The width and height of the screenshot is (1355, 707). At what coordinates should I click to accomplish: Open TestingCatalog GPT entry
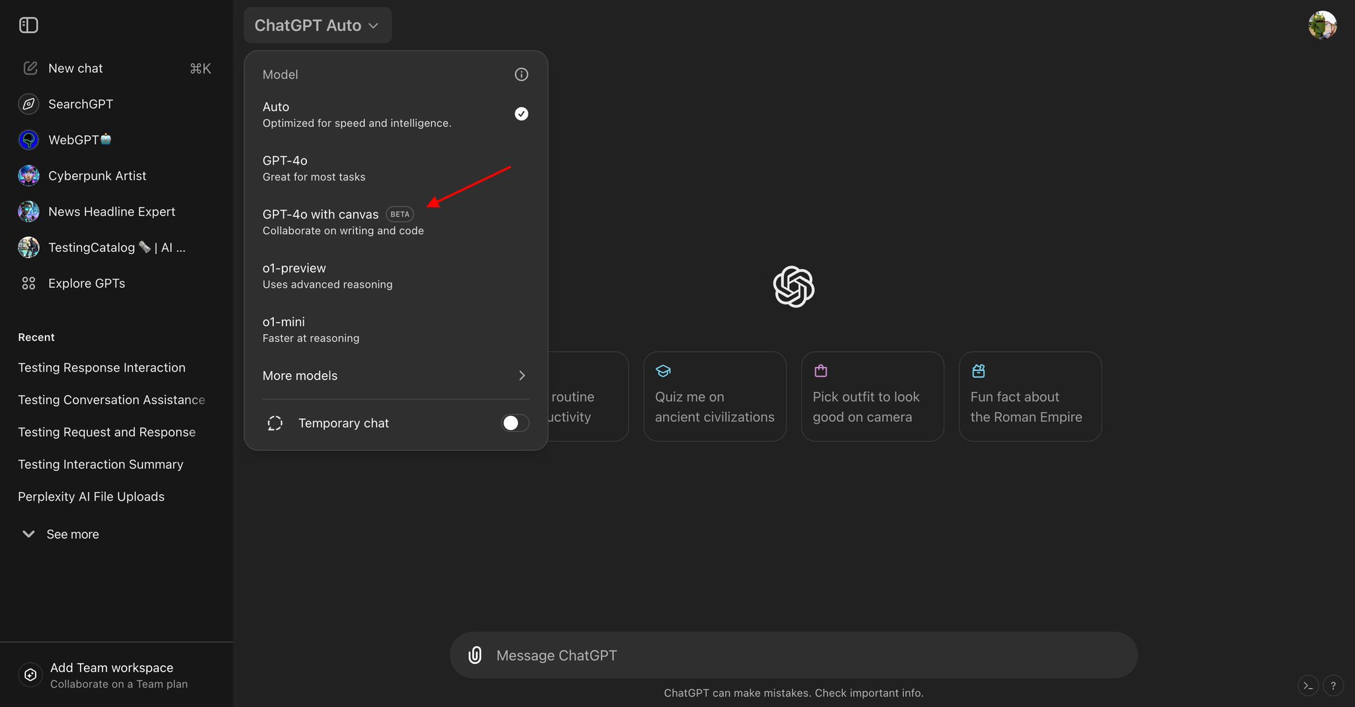pyautogui.click(x=116, y=247)
